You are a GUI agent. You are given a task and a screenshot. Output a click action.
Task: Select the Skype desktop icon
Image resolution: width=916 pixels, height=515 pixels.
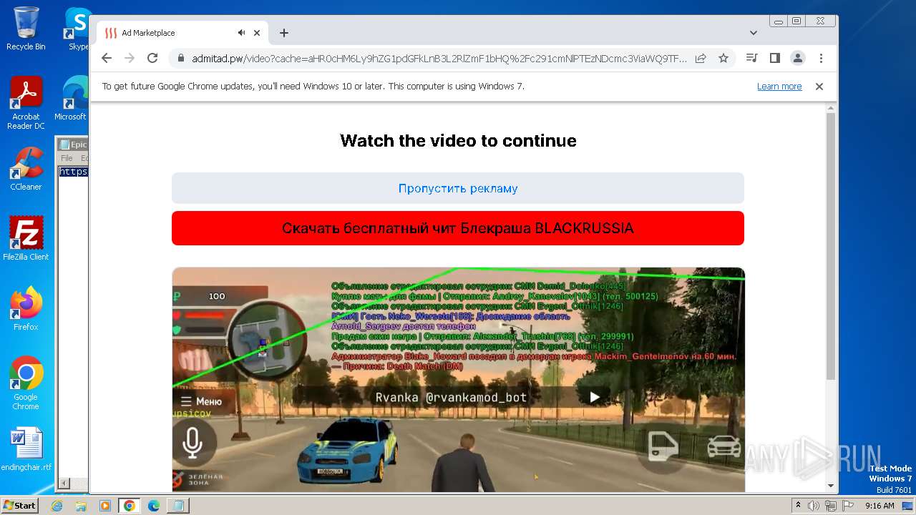click(x=77, y=29)
